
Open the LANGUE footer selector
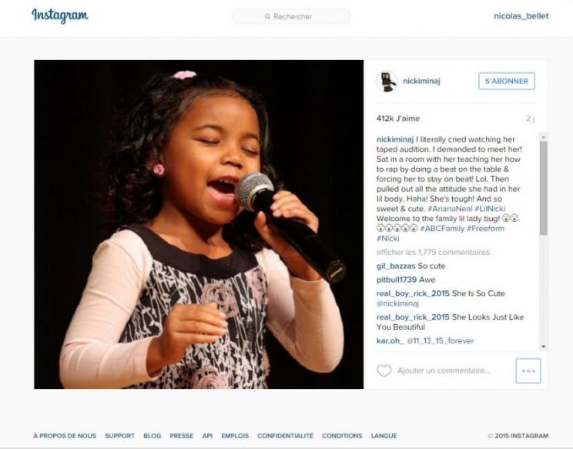(384, 436)
